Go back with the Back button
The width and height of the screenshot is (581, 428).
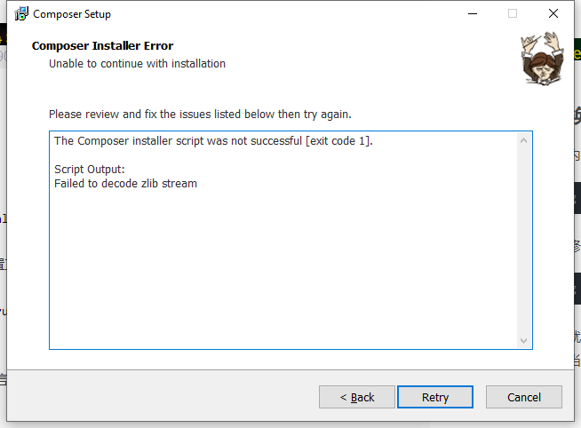pos(357,397)
